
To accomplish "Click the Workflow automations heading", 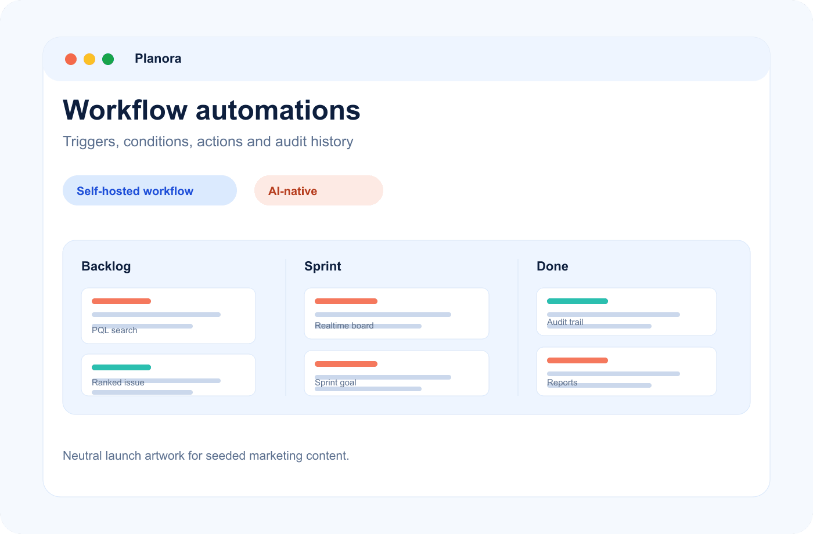I will [x=211, y=110].
